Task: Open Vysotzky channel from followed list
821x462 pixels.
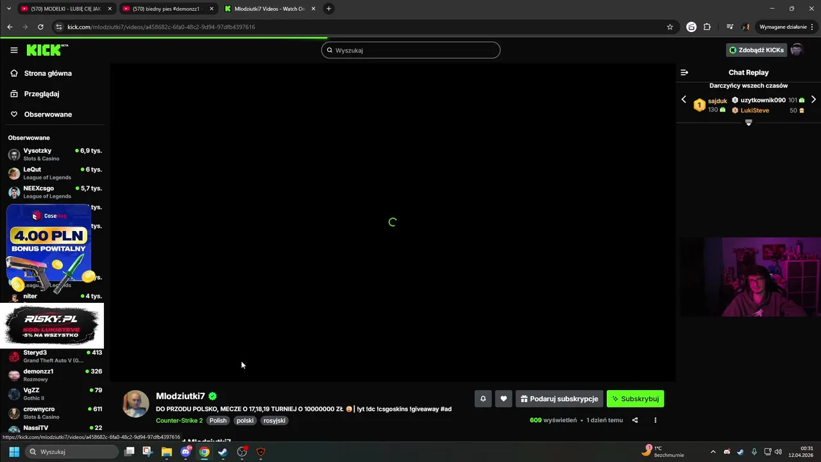Action: (x=55, y=154)
